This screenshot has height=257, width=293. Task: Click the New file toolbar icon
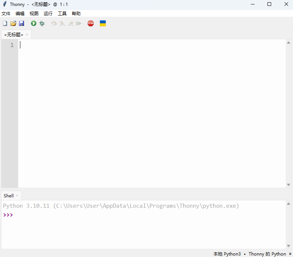pos(5,23)
